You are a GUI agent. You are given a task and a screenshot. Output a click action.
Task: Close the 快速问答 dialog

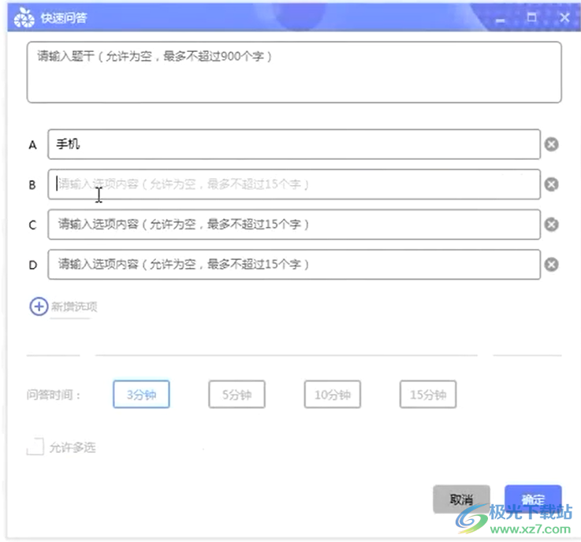(x=564, y=17)
